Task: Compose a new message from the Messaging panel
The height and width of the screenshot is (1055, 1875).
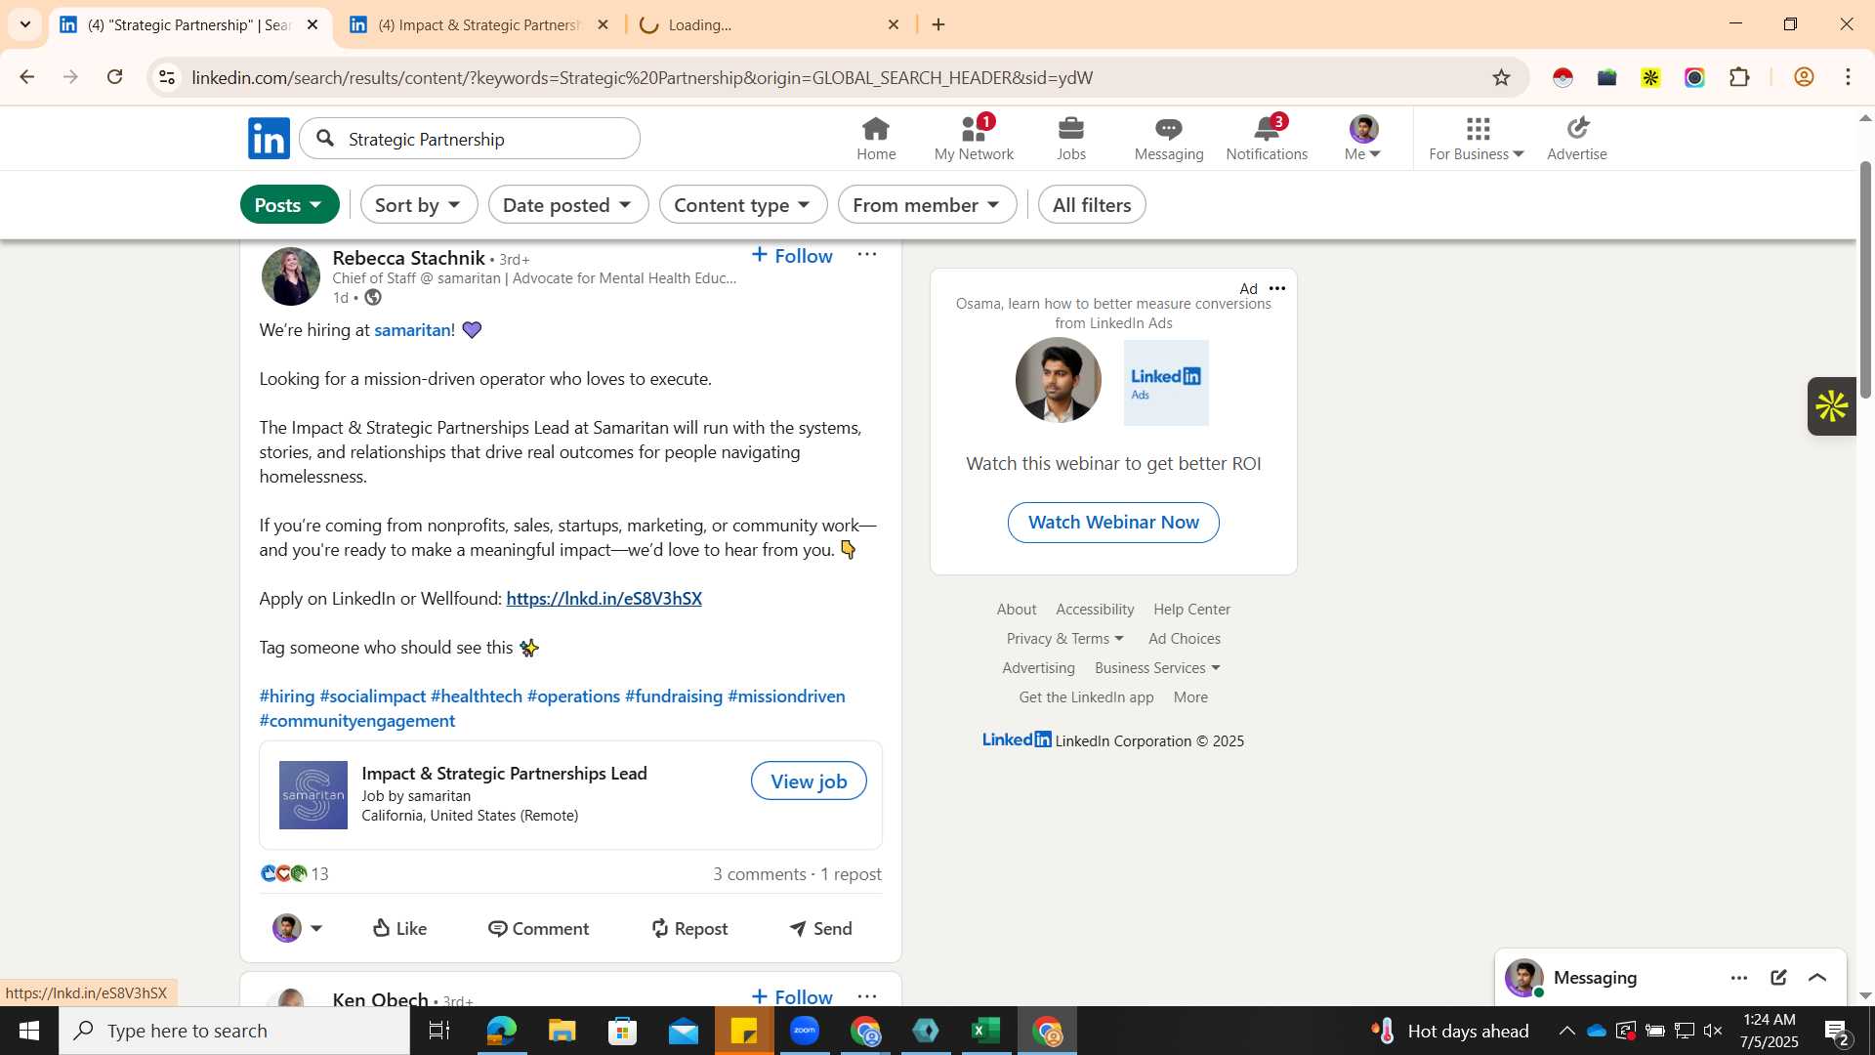Action: (x=1778, y=979)
